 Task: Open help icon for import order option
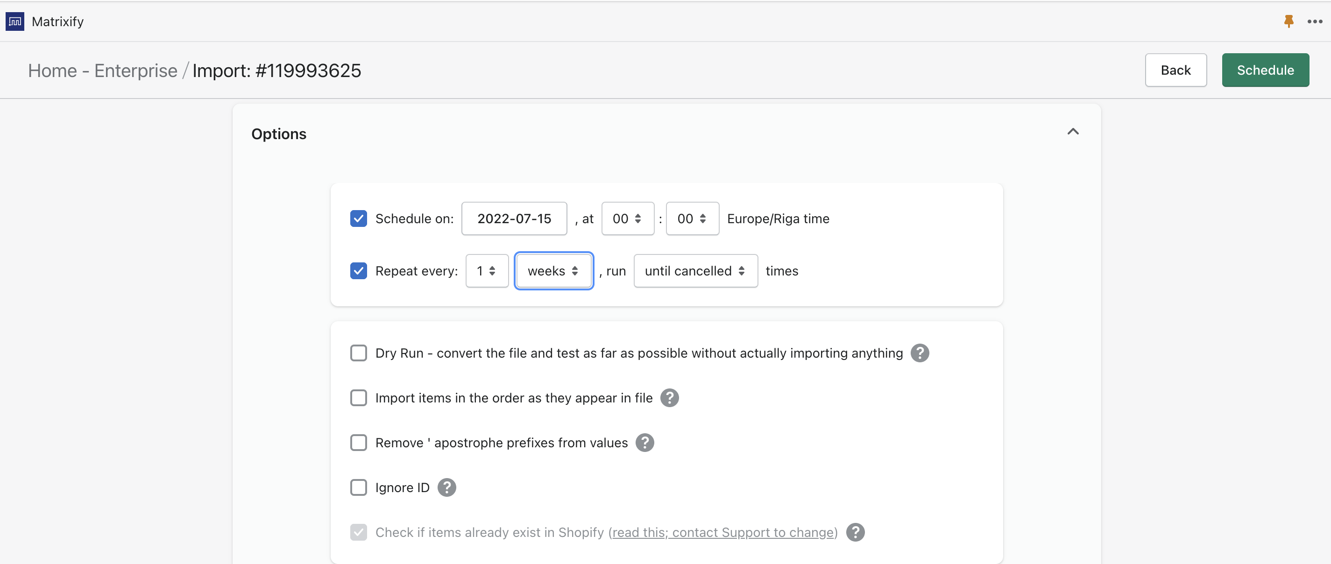(669, 398)
